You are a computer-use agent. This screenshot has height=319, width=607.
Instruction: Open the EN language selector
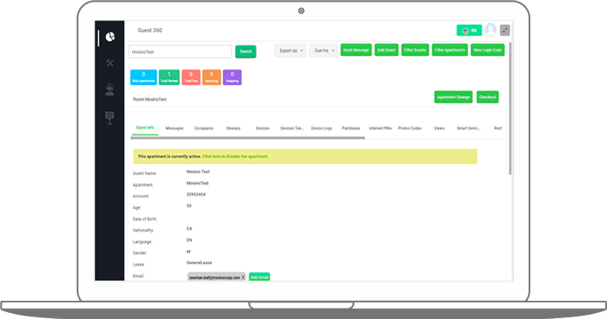click(x=469, y=30)
